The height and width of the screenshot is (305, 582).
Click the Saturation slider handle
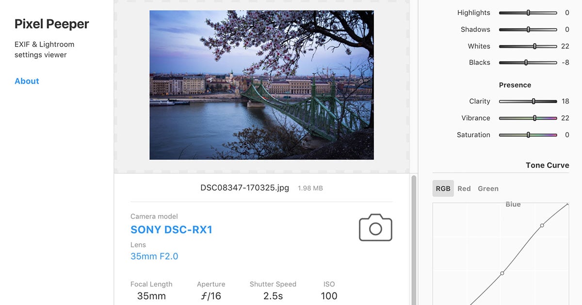click(x=528, y=135)
